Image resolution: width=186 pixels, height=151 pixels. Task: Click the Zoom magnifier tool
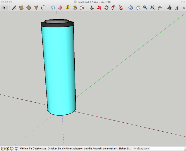click(145, 8)
